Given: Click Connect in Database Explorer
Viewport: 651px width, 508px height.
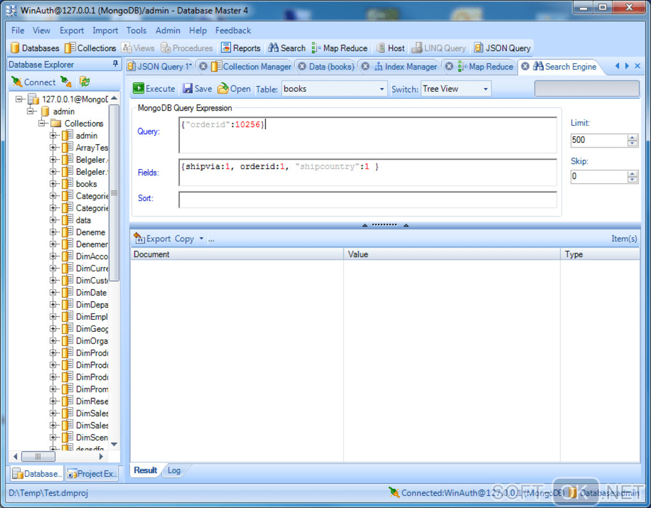Looking at the screenshot, I should tap(33, 82).
